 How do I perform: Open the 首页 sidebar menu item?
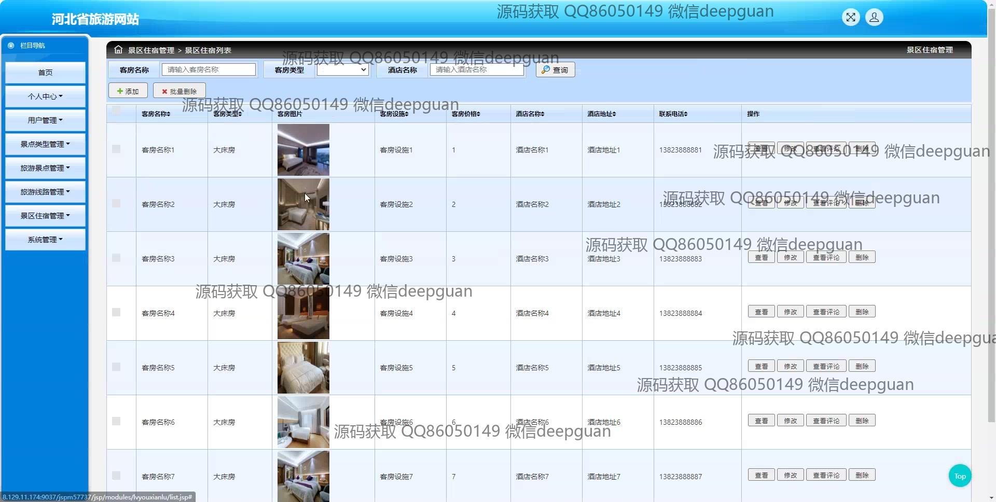point(45,73)
